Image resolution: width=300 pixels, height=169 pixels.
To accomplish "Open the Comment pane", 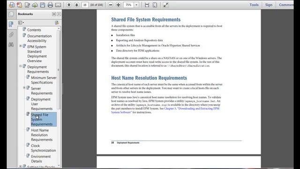I will pyautogui.click(x=286, y=5).
